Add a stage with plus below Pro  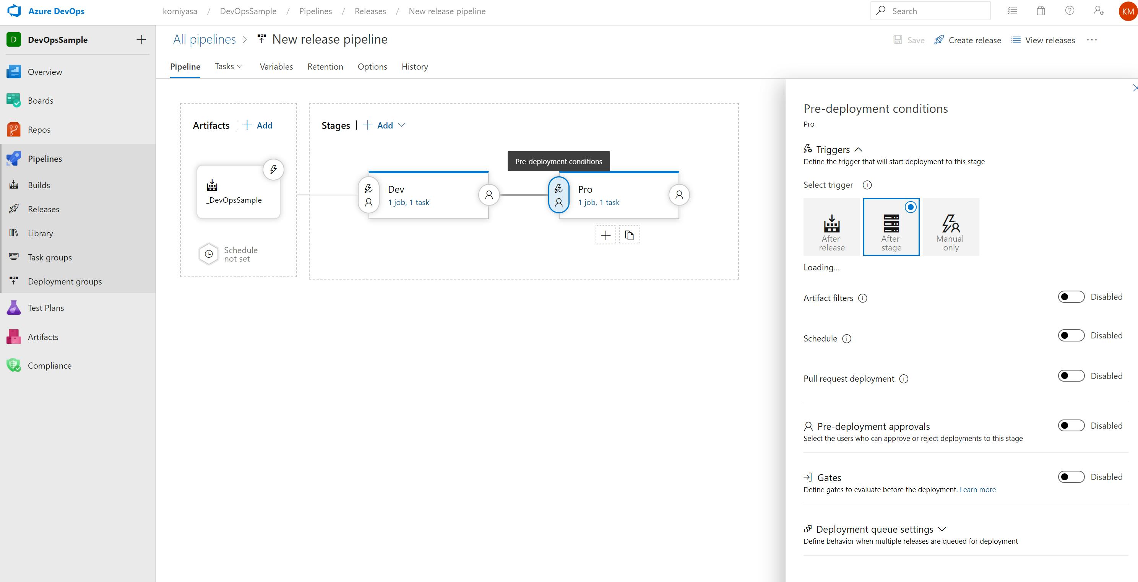tap(605, 236)
